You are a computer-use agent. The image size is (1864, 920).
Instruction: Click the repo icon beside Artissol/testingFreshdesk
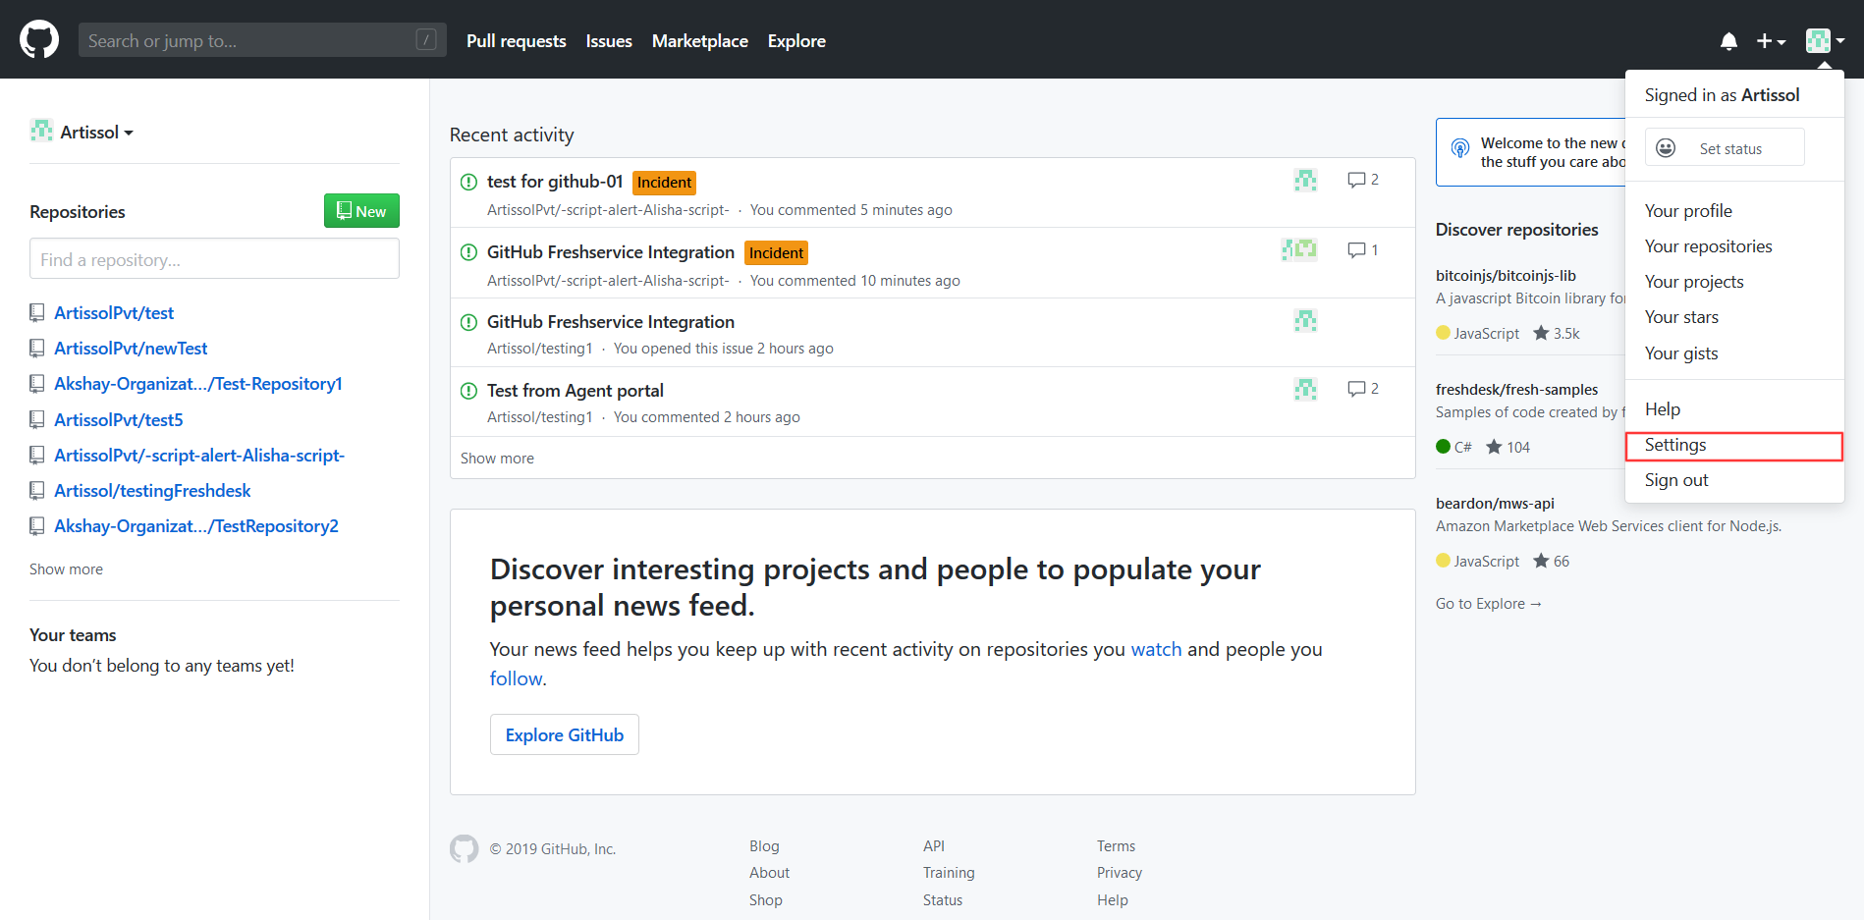[37, 491]
